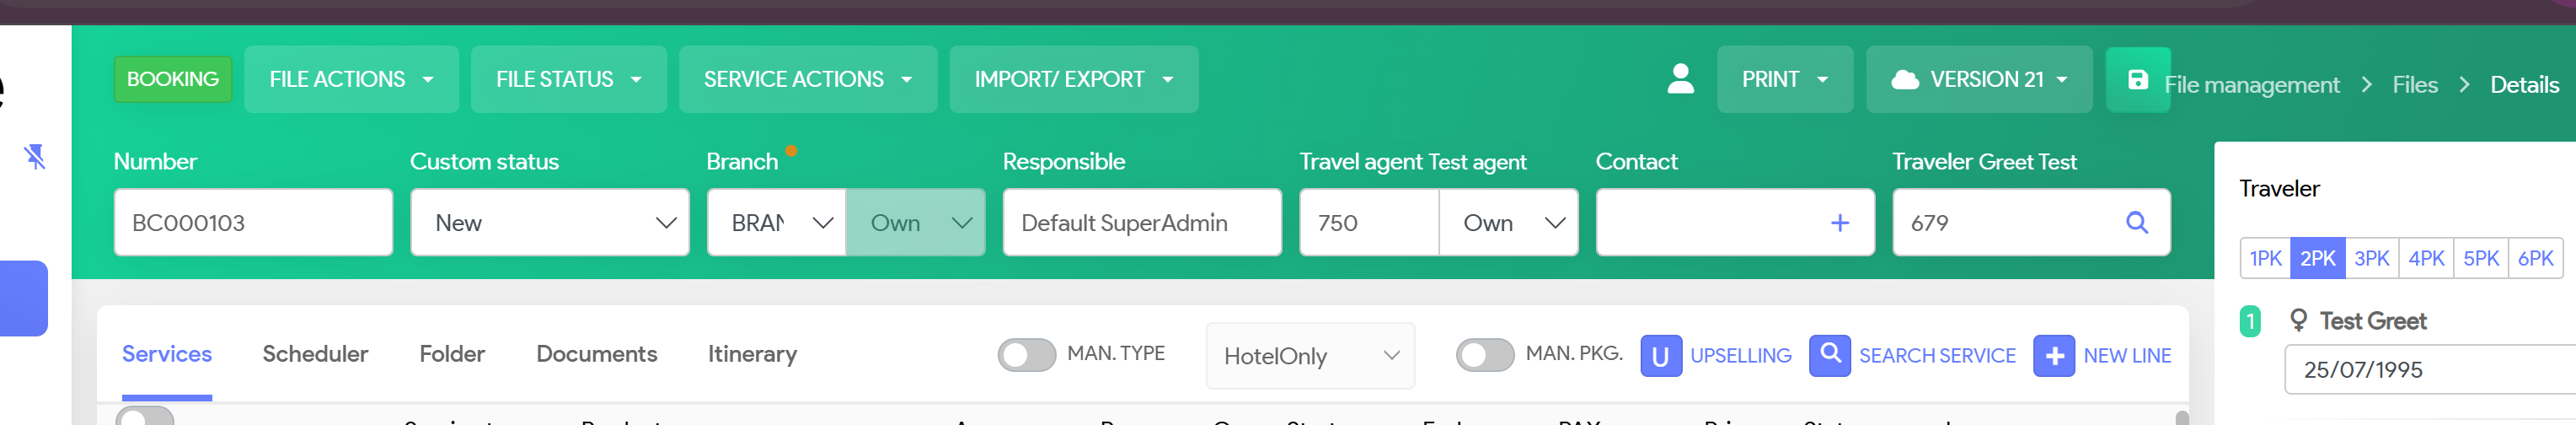Go to Files breadcrumb link
2576x425 pixels.
[2414, 86]
